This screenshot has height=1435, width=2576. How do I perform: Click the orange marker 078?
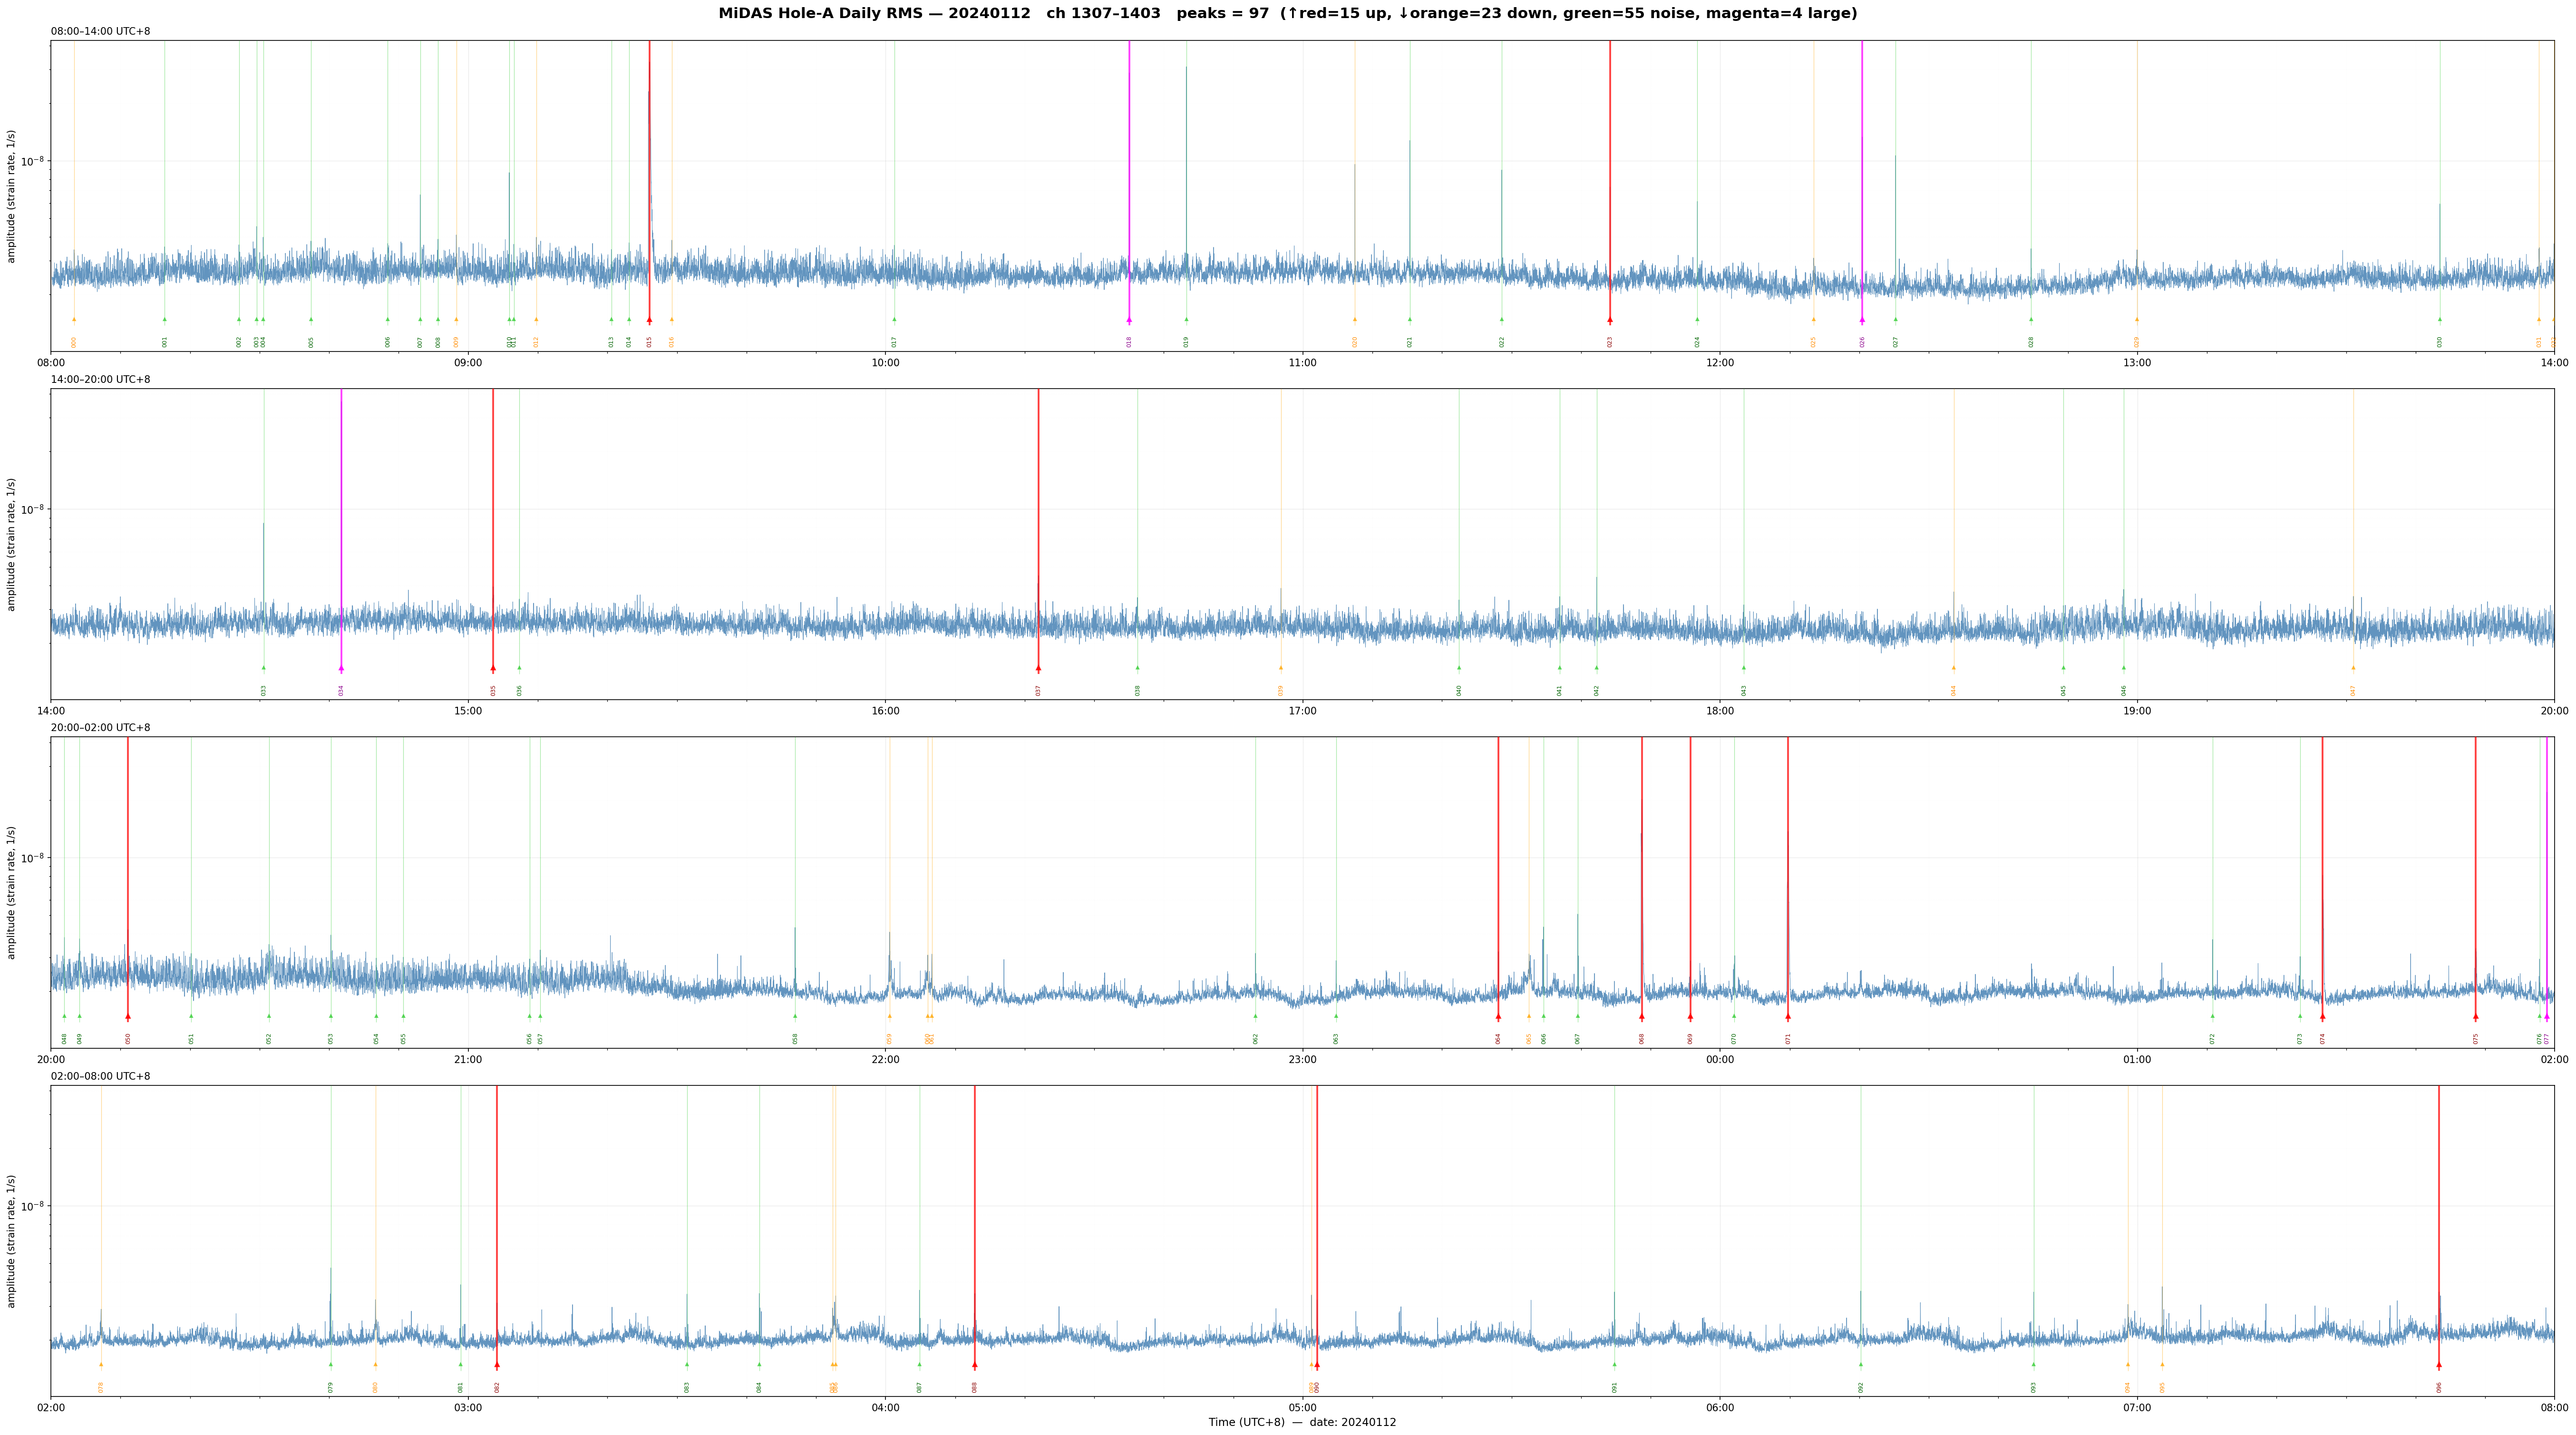(101, 1365)
